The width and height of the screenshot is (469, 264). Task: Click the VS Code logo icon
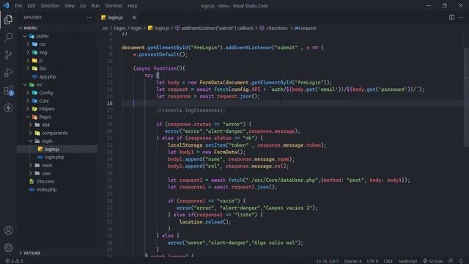click(6, 5)
